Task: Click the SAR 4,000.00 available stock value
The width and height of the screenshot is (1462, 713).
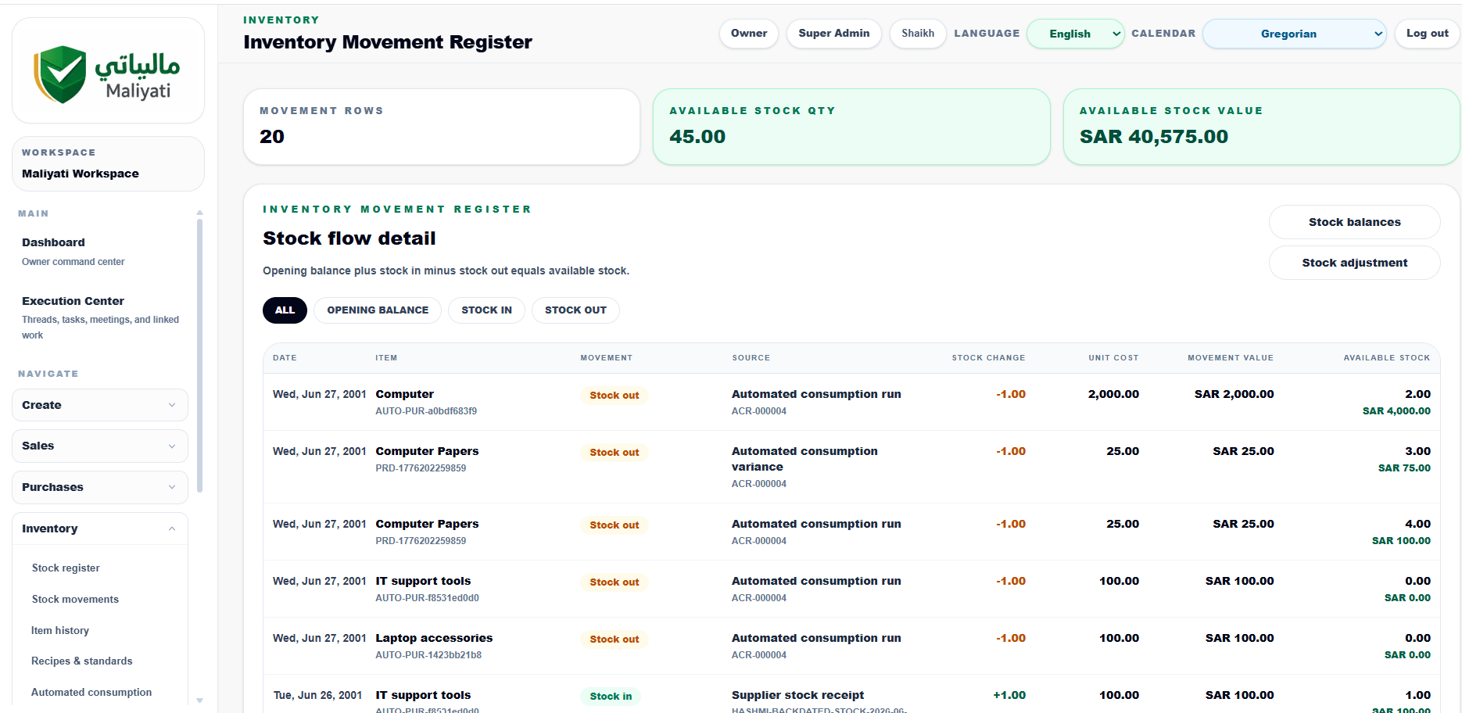Action: pyautogui.click(x=1396, y=411)
